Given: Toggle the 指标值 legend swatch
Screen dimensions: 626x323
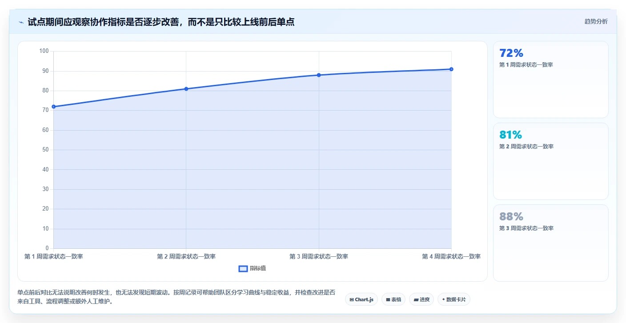Looking at the screenshot, I should [x=243, y=268].
